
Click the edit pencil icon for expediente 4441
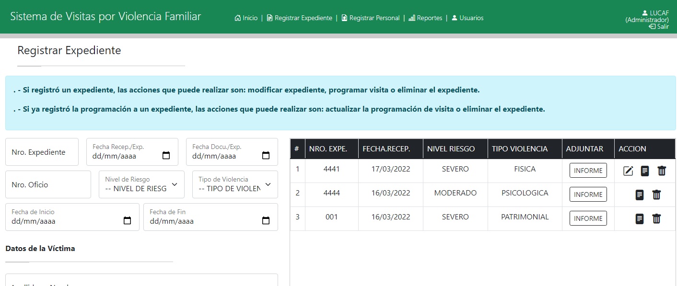[628, 171]
